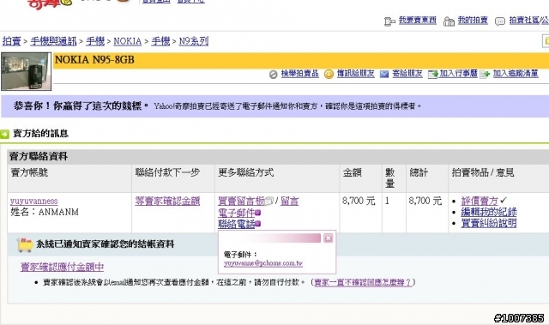
Task: Click the speech-bubble community icon
Action: pyautogui.click(x=500, y=21)
